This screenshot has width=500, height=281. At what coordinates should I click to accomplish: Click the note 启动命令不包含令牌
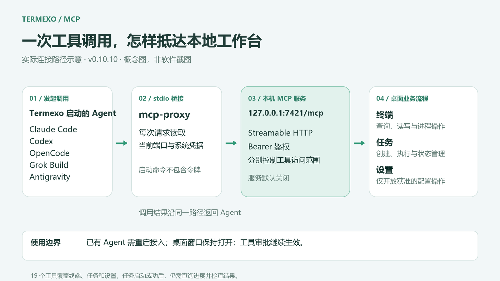pos(170,170)
